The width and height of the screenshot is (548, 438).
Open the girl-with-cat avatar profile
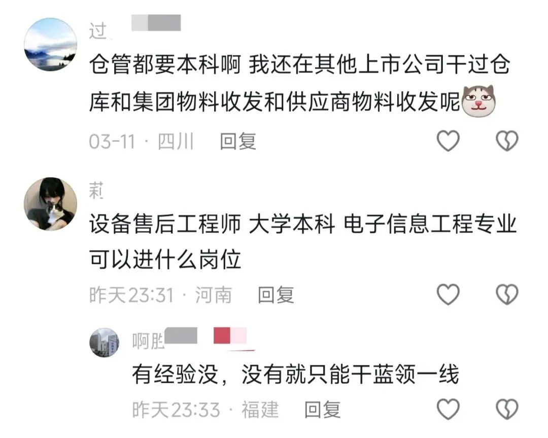click(x=50, y=204)
